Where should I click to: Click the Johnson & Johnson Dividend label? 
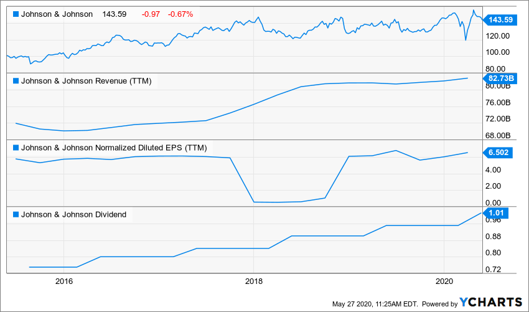(73, 215)
